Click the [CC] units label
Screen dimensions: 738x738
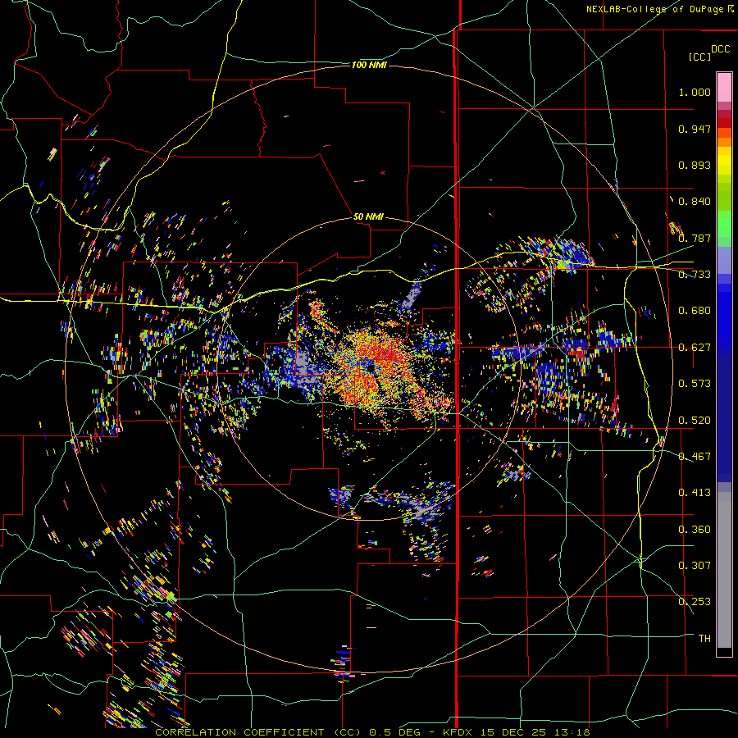pos(700,57)
